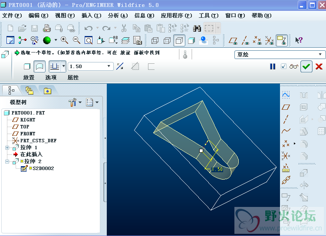Toggle coordinate systems display
Viewport: 326px width, 236px height.
270,40
